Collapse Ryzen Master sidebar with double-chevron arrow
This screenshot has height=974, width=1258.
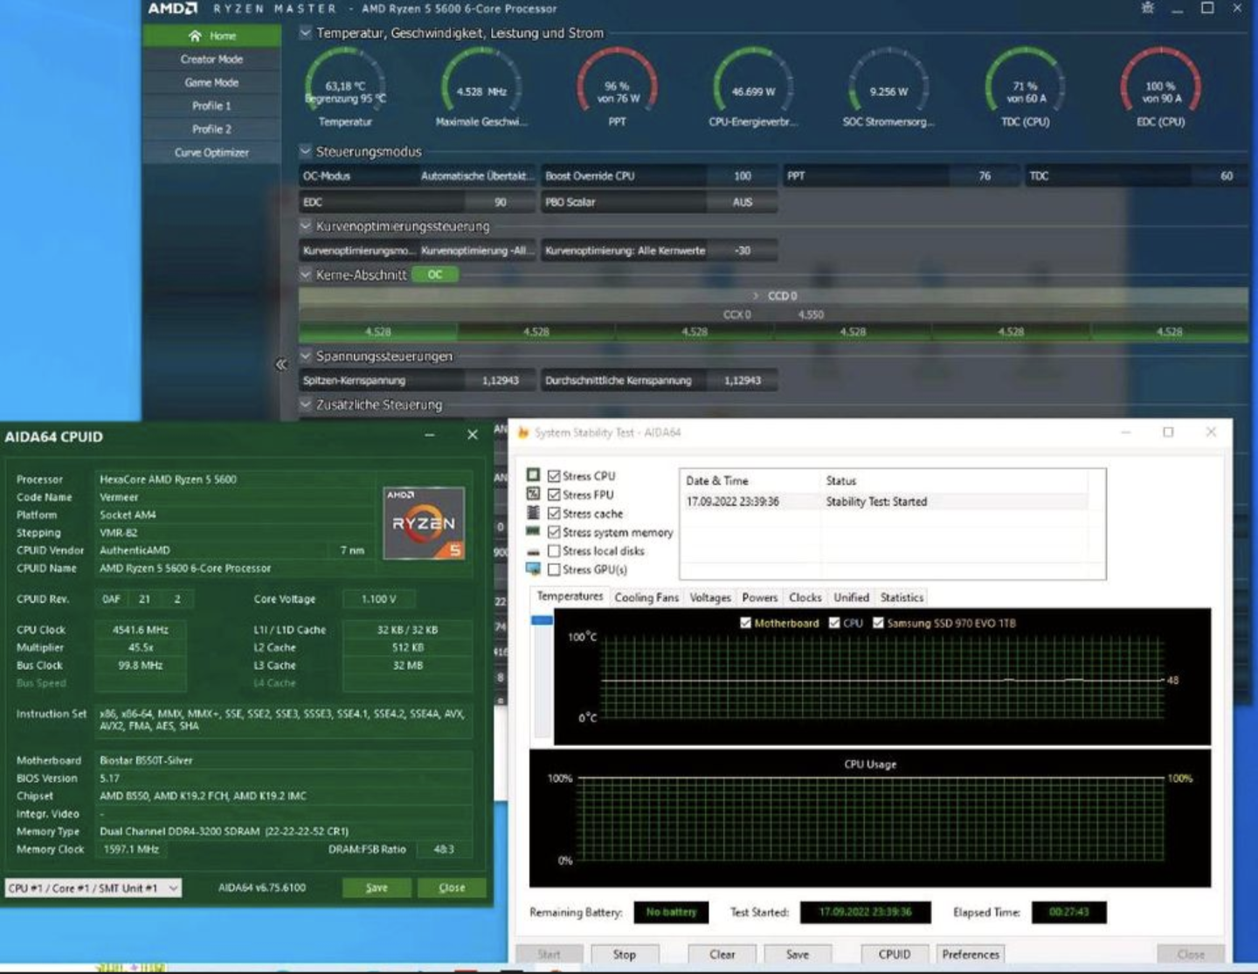point(280,364)
